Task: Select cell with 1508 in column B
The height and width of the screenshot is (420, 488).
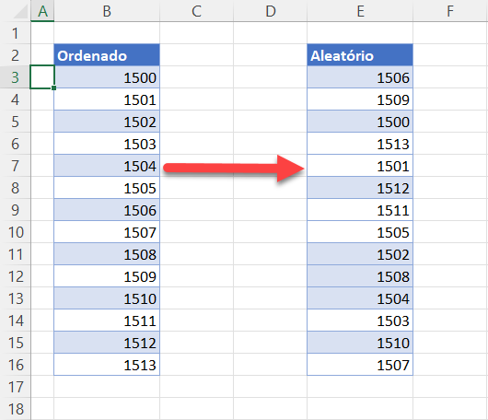Action: click(107, 254)
